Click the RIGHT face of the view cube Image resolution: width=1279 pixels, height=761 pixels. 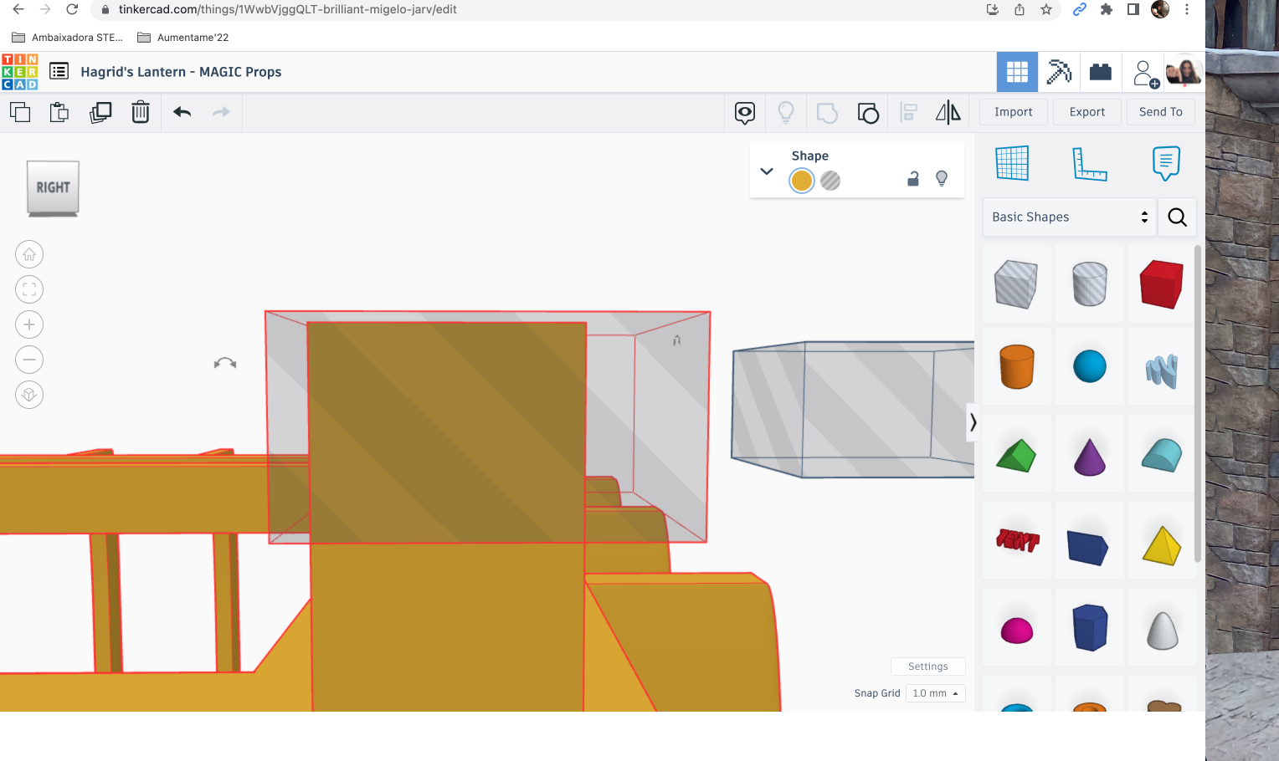tap(52, 187)
